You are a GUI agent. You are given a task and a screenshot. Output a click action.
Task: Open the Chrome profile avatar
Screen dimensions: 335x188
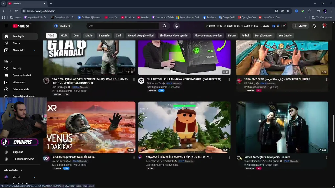pos(325,11)
